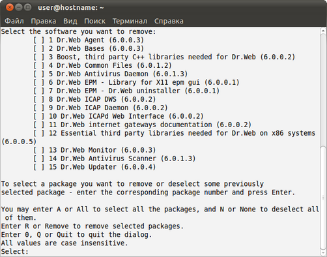
Task: Click the line '14 Dr.Web Antivirus Scanner (6.0.1.3)'
Action: point(122,159)
